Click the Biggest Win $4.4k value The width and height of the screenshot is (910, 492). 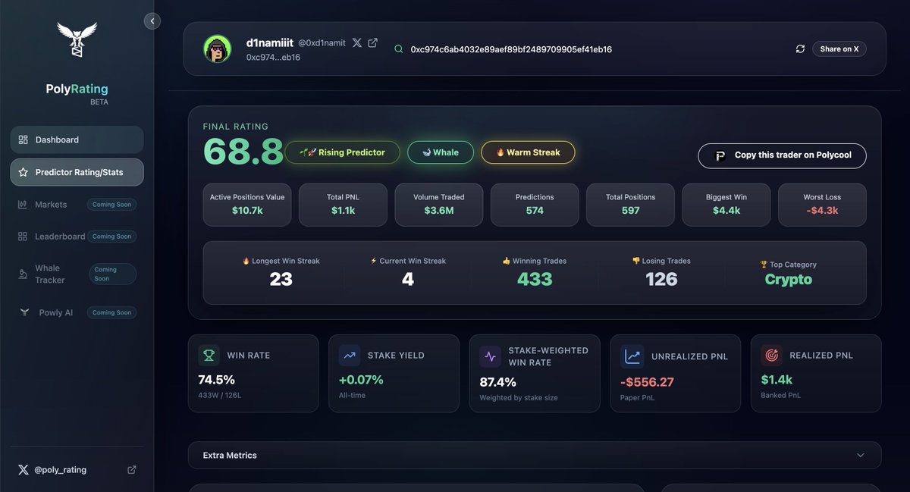726,210
